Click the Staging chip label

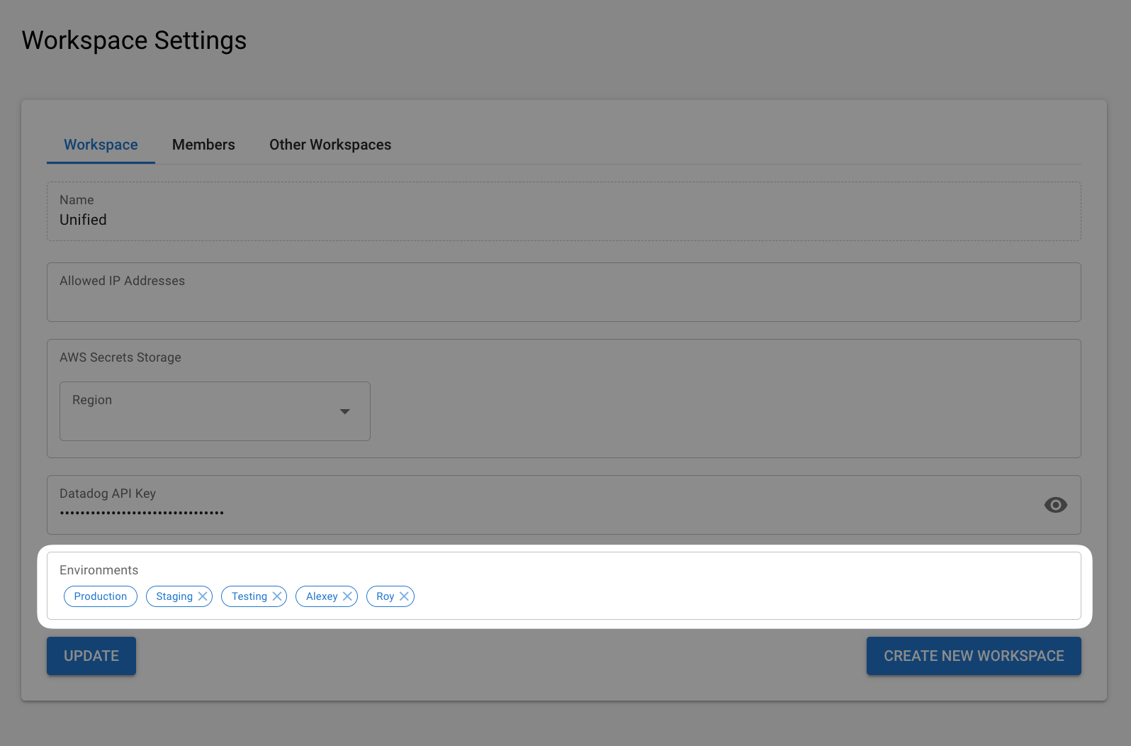[174, 596]
